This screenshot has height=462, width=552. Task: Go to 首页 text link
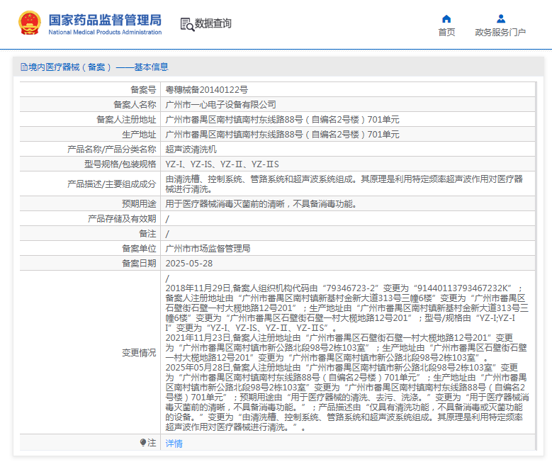point(446,33)
